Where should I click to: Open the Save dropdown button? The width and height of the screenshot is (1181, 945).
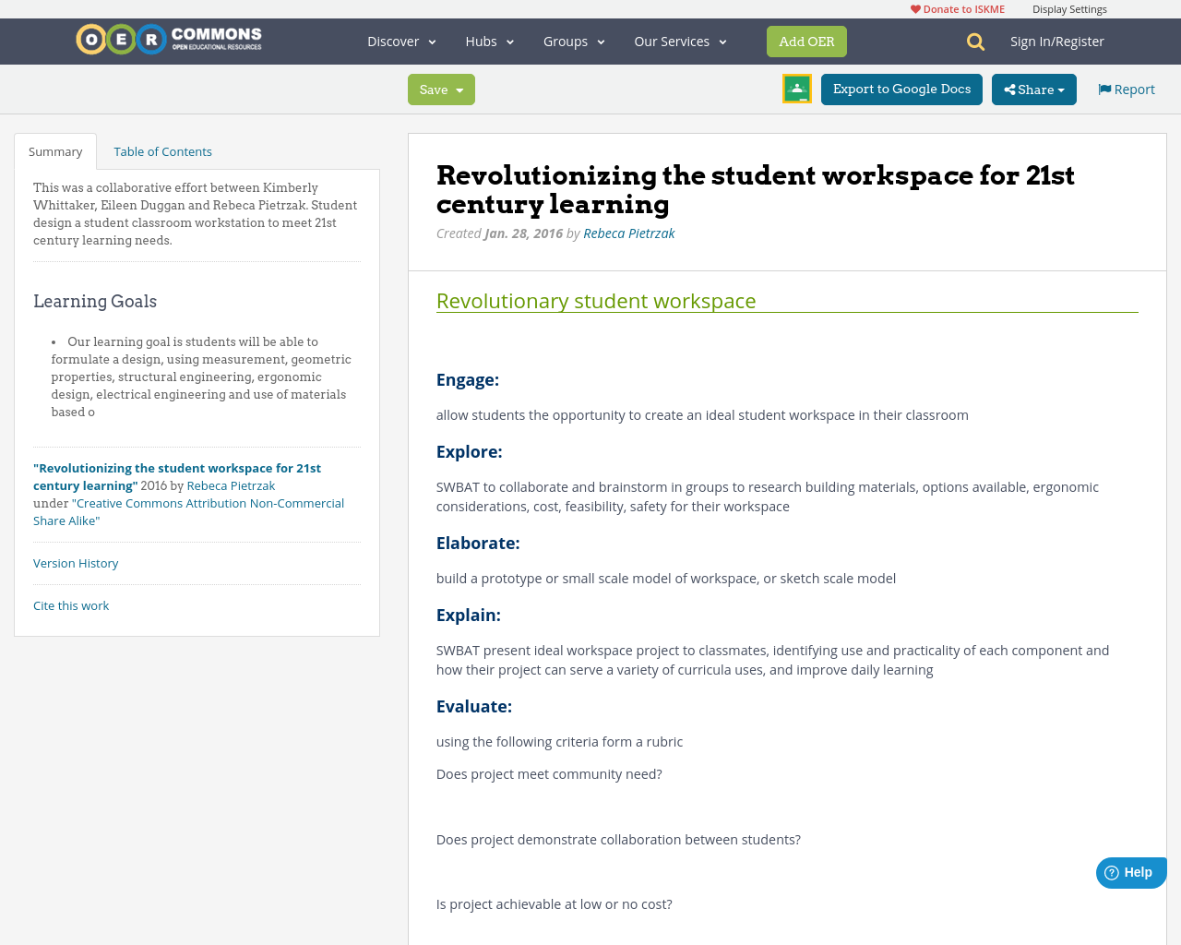click(x=441, y=90)
